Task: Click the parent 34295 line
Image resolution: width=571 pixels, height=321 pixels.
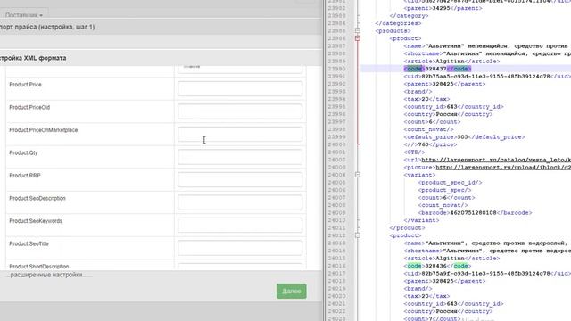Action: (443, 8)
